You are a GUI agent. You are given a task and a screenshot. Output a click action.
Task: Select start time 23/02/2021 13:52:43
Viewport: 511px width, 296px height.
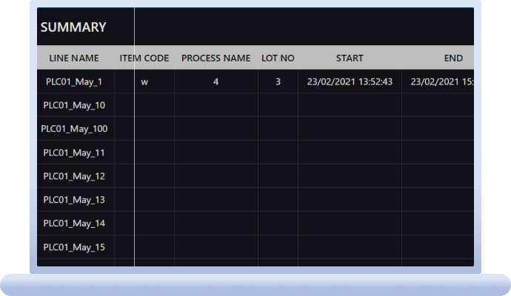[x=350, y=81]
